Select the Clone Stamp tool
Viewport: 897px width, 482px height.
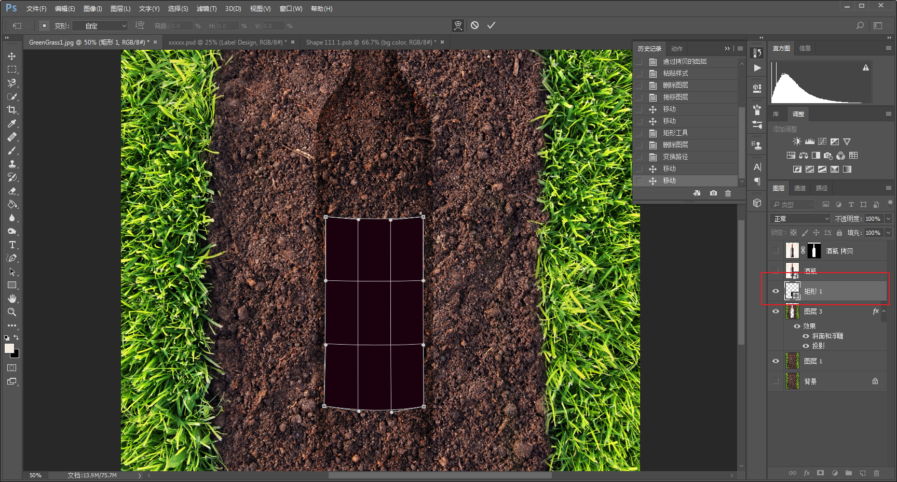point(12,164)
